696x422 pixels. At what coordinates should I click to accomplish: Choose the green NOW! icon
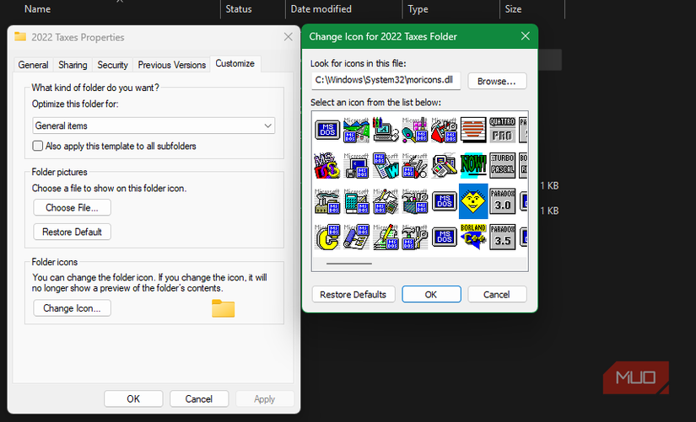[473, 166]
